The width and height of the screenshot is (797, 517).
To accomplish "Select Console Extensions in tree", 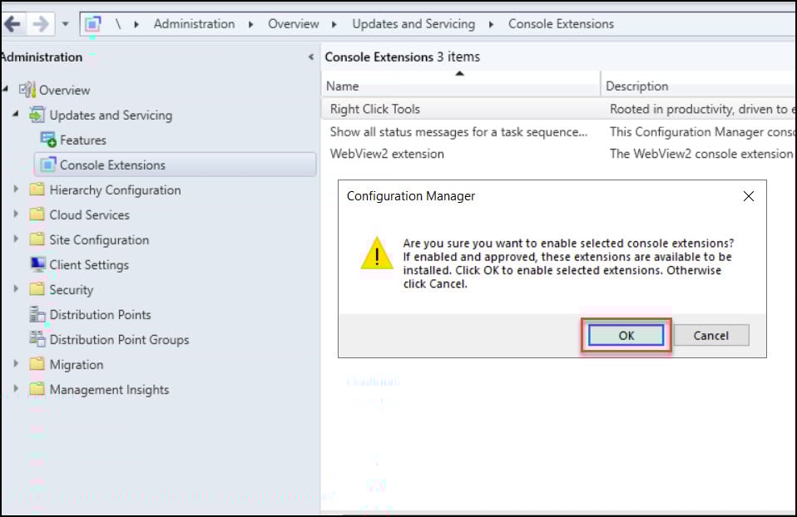I will [x=175, y=165].
